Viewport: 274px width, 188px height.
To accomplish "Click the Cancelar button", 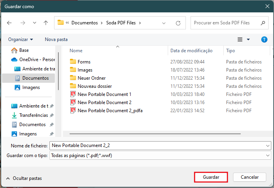I will [x=250, y=177].
